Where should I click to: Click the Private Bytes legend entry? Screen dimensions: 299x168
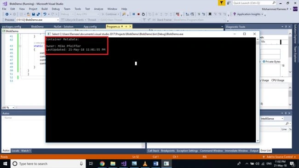271,62
